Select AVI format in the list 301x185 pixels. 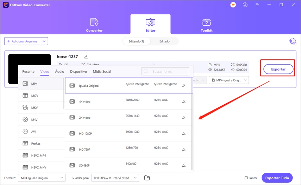pyautogui.click(x=40, y=131)
